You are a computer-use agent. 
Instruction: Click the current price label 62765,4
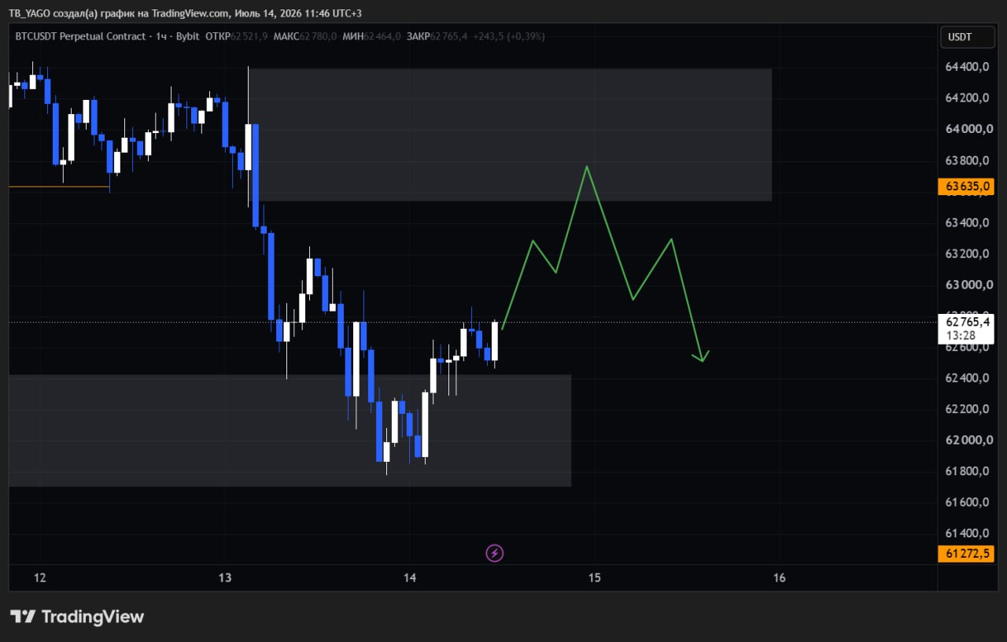coord(966,321)
